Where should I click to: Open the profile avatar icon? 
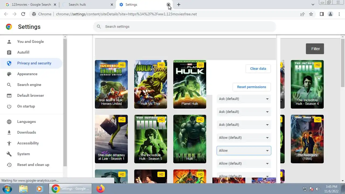click(330, 14)
